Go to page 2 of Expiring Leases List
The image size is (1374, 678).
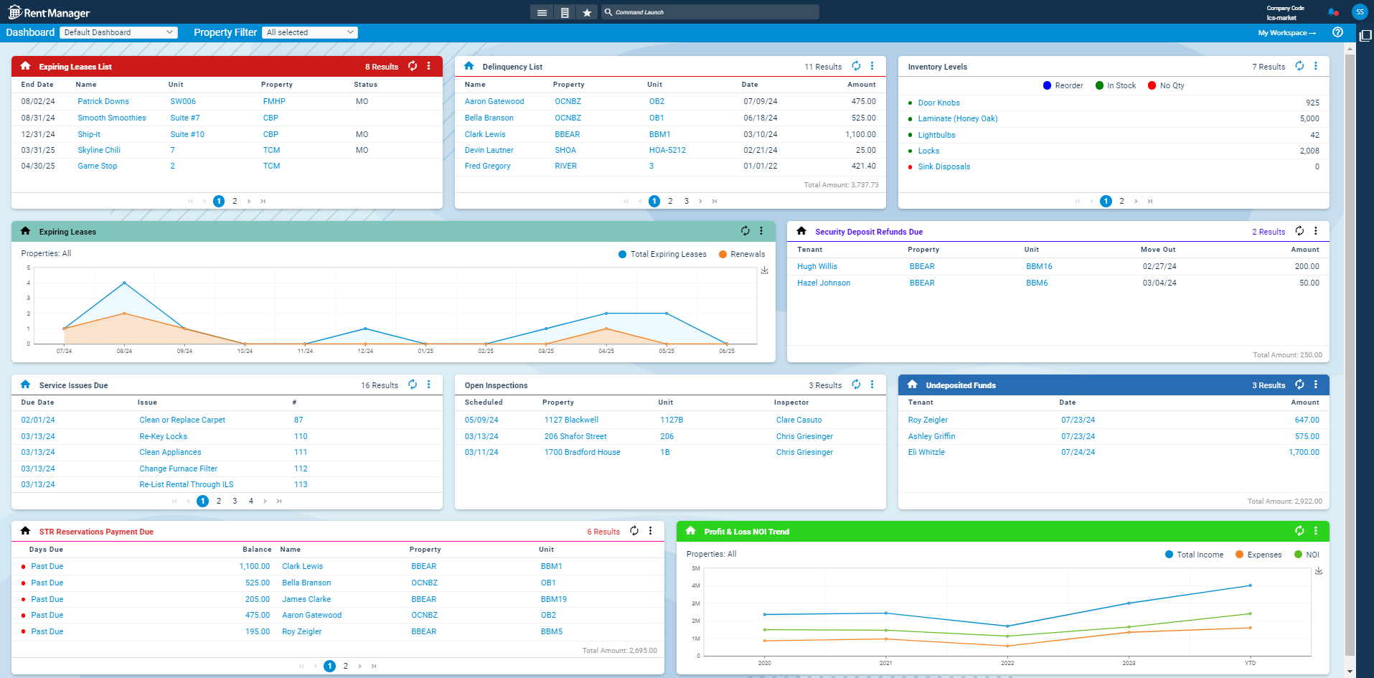pyautogui.click(x=235, y=201)
